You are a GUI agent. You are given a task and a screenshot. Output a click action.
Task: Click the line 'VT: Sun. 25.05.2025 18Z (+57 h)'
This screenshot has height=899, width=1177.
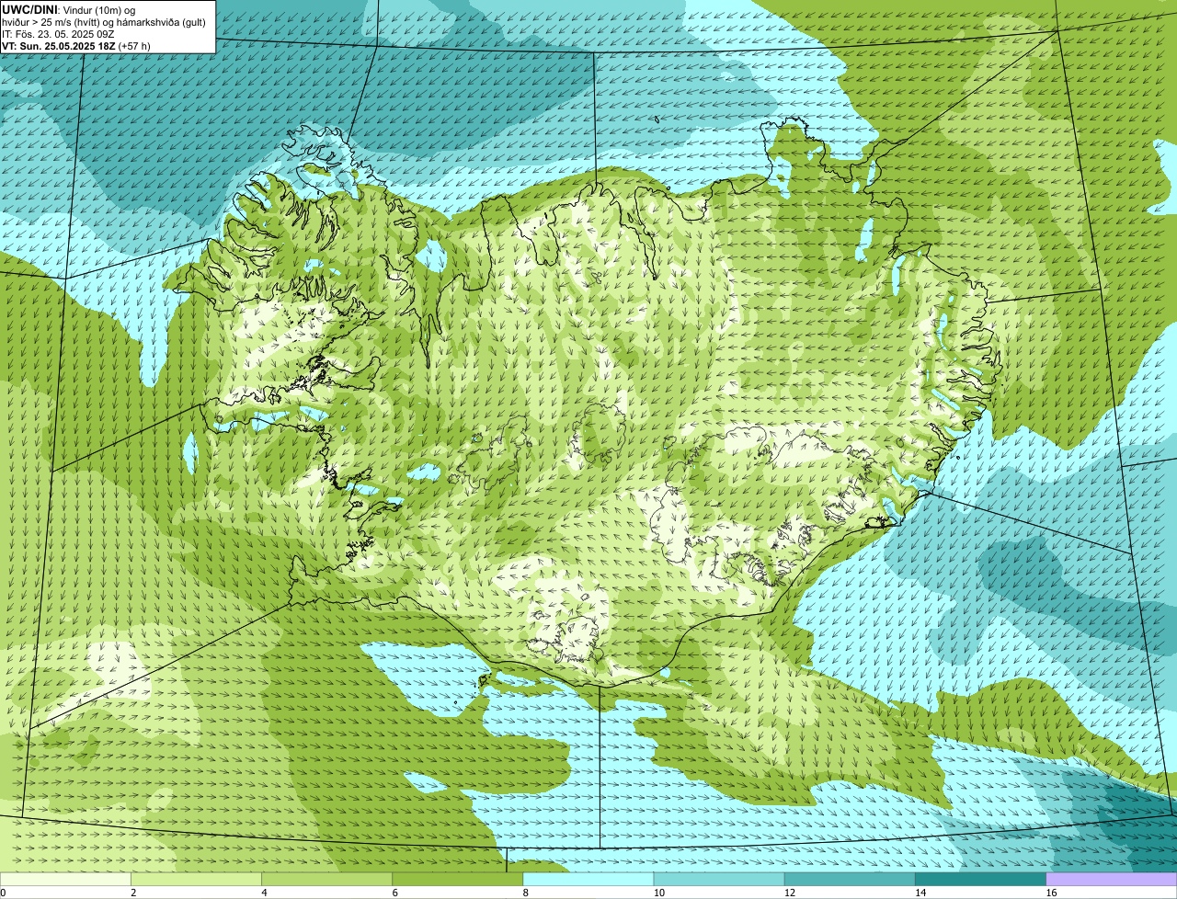[x=76, y=46]
